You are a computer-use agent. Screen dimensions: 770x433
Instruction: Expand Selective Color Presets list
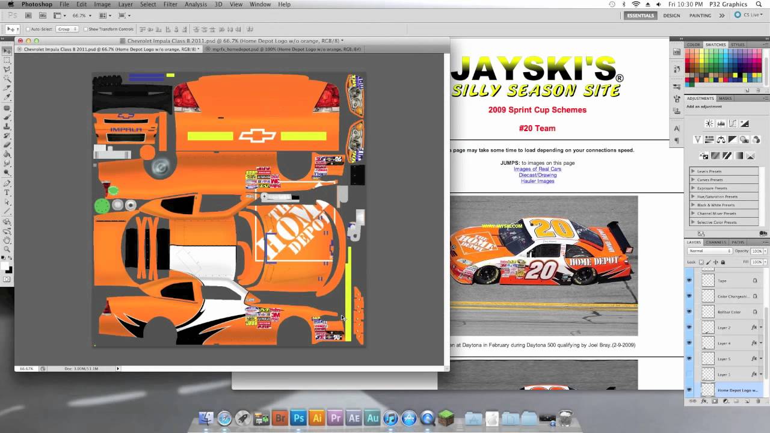click(692, 223)
